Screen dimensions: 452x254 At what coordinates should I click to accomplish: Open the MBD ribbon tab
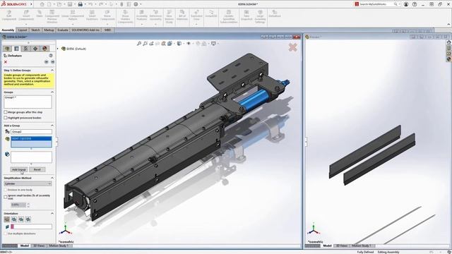(107, 30)
